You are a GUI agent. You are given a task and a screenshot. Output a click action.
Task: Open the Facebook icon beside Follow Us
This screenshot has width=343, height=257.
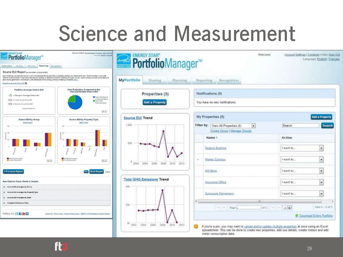(20, 214)
